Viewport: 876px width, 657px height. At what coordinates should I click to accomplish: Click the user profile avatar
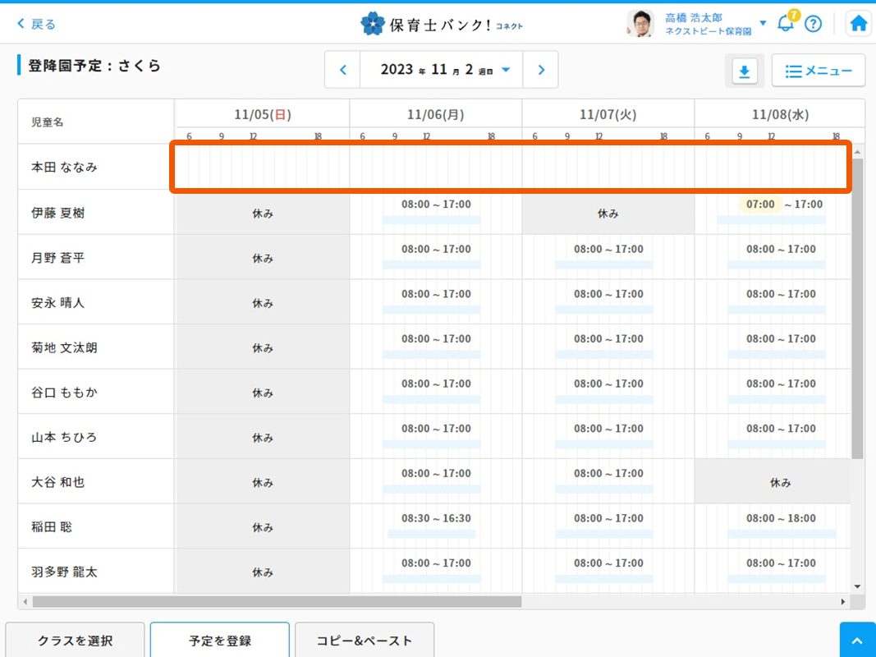pos(640,24)
